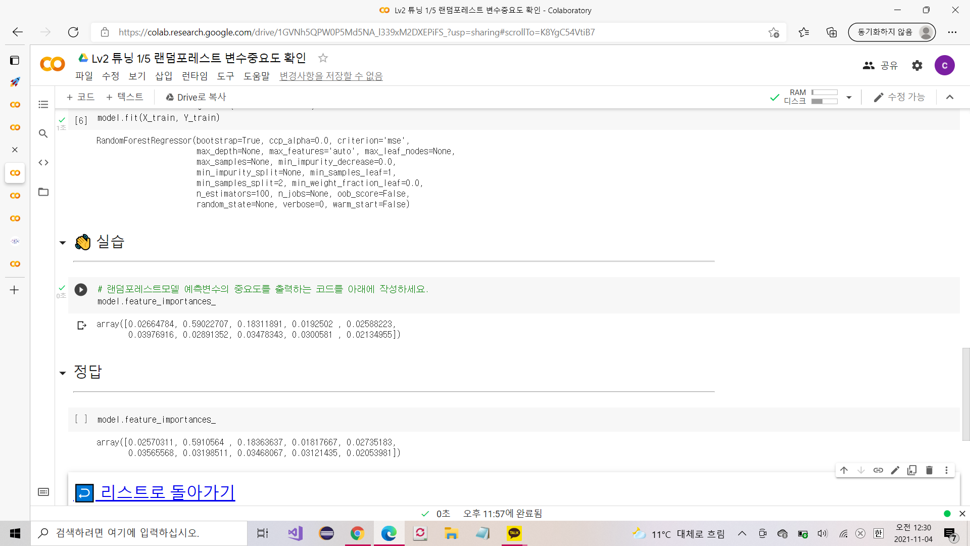
Task: Hide the header with chevron toggle
Action: [x=950, y=97]
